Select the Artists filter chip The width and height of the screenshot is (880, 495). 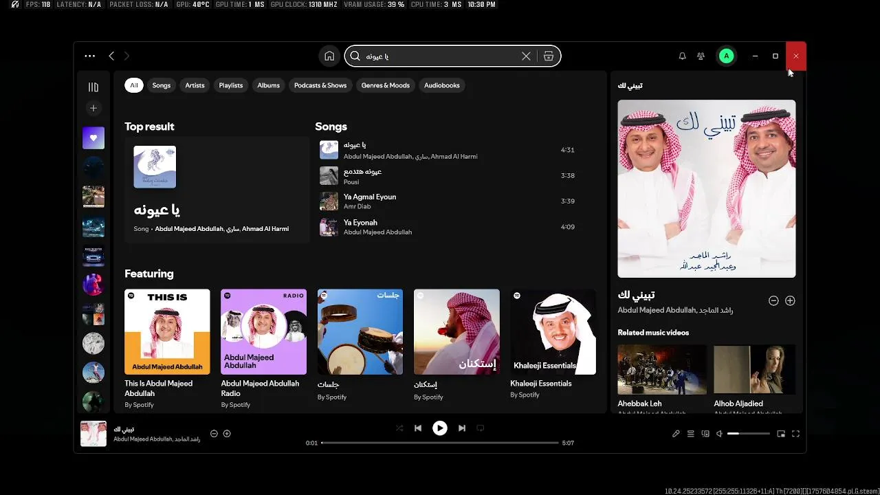click(x=195, y=85)
